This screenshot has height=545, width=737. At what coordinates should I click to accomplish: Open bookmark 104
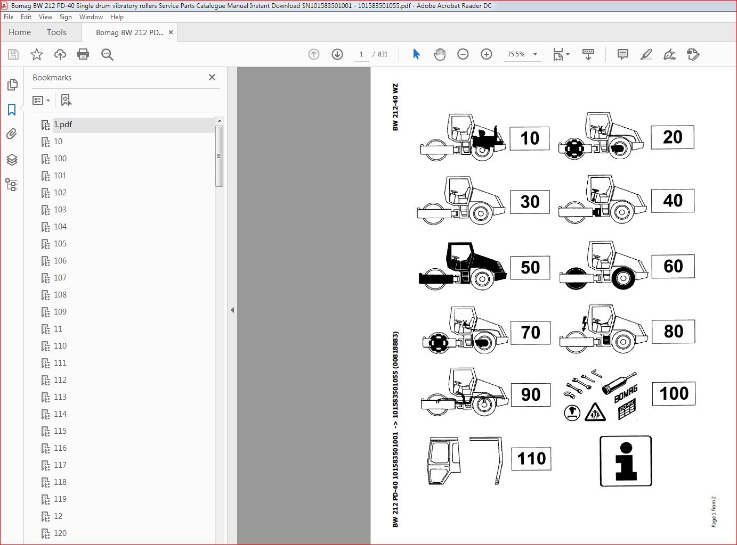point(60,227)
